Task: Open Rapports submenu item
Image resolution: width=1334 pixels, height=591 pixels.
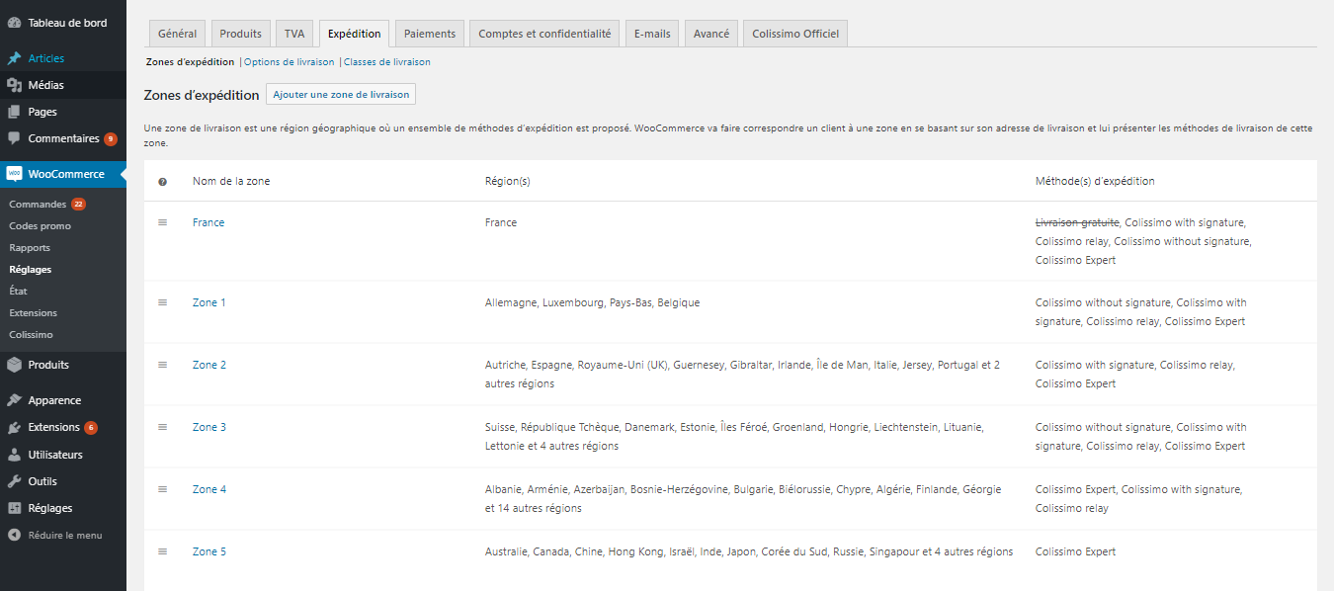Action: pyautogui.click(x=30, y=248)
